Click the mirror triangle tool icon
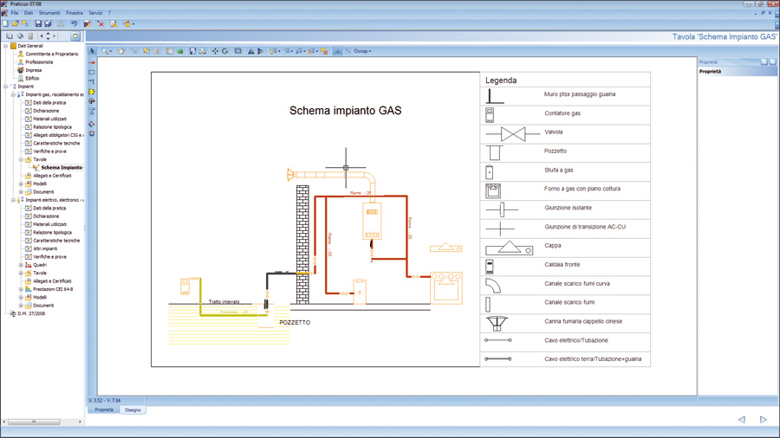The height and width of the screenshot is (438, 780). tap(250, 51)
